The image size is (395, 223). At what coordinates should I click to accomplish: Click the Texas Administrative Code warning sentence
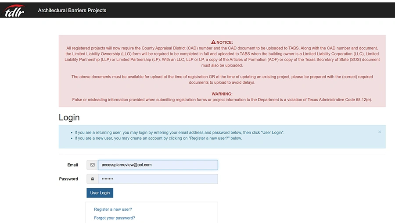coord(222,99)
